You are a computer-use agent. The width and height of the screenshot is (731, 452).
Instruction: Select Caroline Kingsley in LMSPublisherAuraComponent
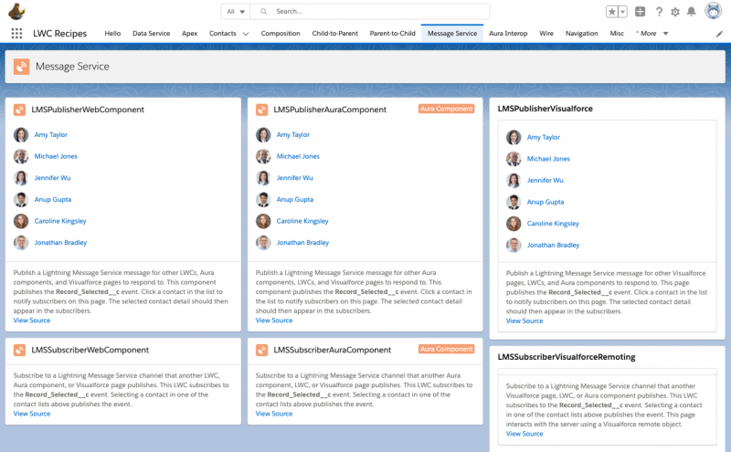[x=302, y=221]
